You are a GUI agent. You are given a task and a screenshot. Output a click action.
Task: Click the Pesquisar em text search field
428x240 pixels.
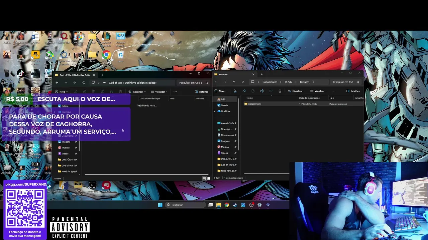coord(346,82)
